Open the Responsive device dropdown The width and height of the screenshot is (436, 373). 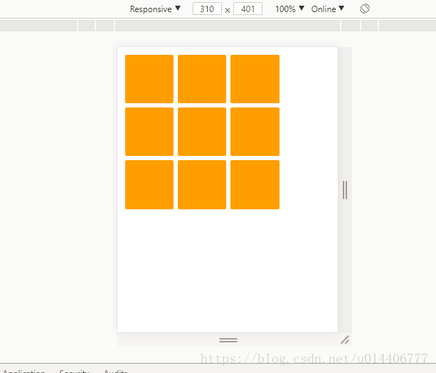pyautogui.click(x=155, y=9)
